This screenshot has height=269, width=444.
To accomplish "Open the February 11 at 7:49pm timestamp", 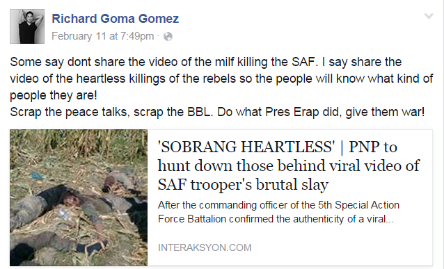I will click(x=103, y=36).
